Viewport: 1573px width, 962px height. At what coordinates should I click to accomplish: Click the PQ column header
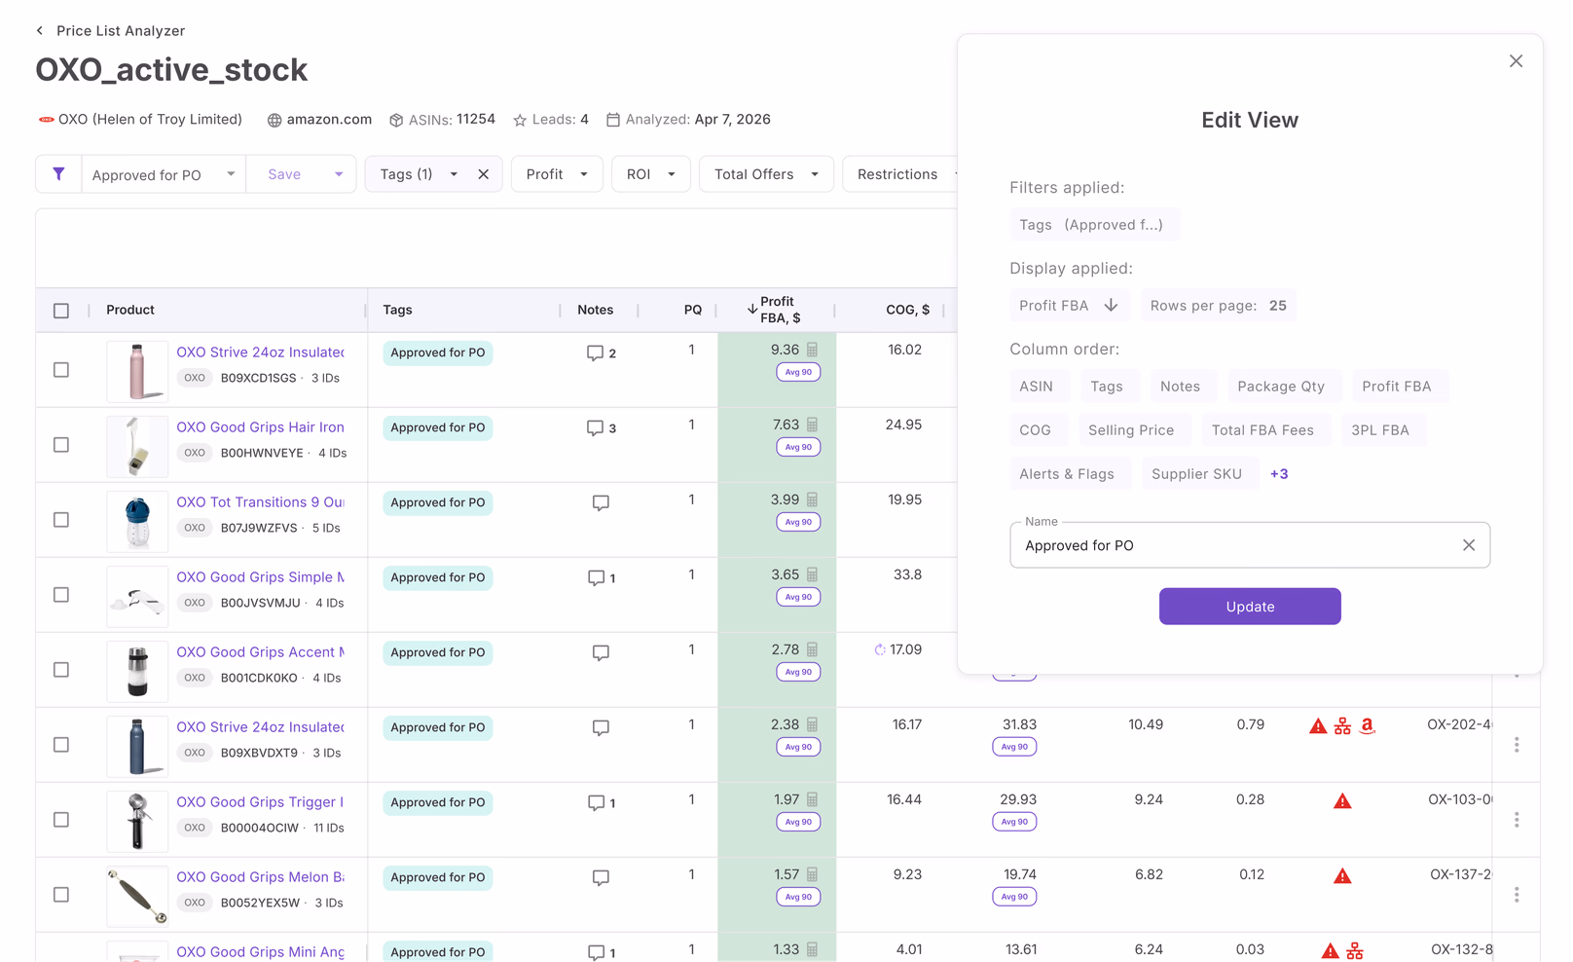pos(692,310)
